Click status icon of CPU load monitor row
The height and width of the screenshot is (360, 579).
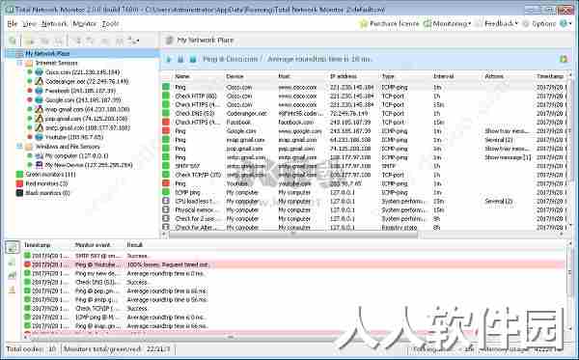[x=166, y=201]
